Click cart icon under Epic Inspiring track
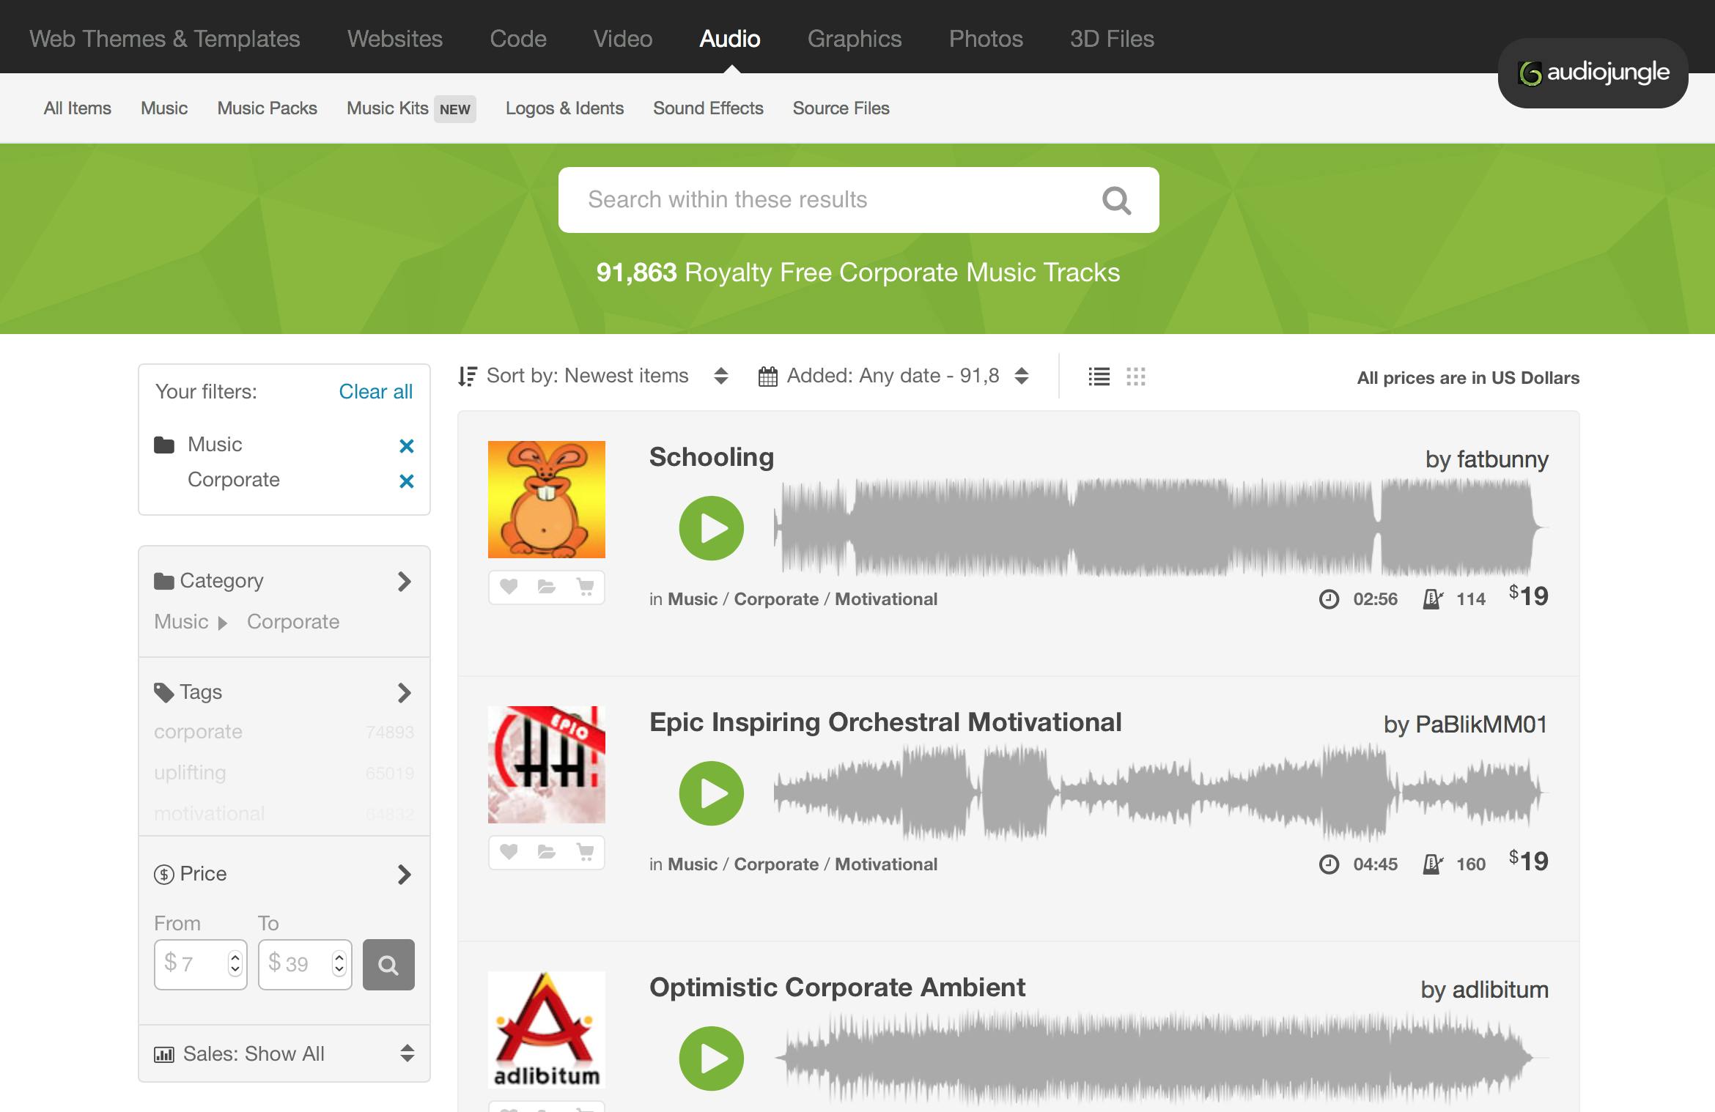Screen dimensions: 1715x1112 click(x=585, y=852)
